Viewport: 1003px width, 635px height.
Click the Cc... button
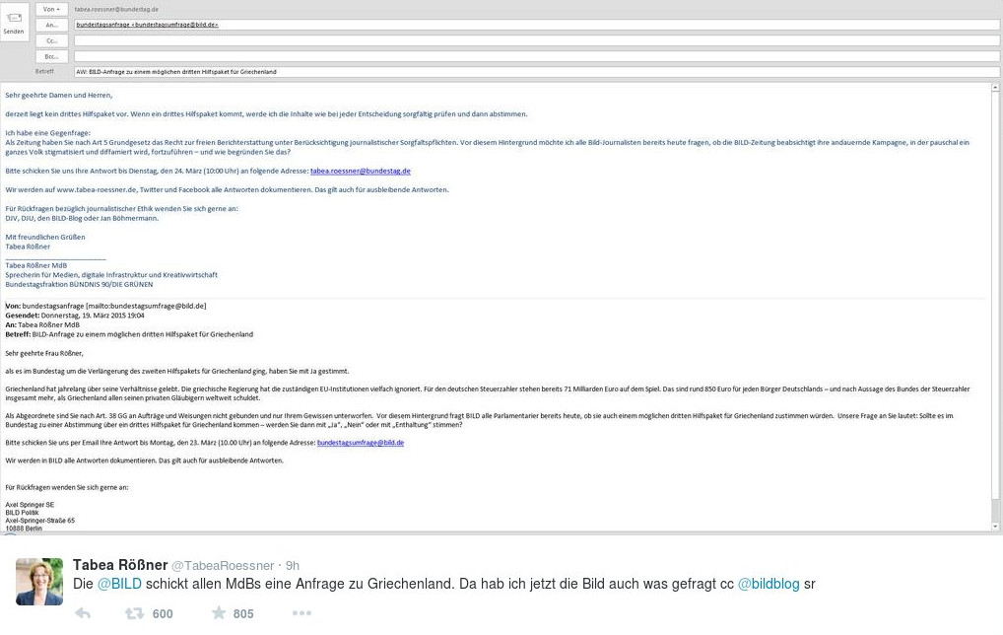(x=52, y=40)
